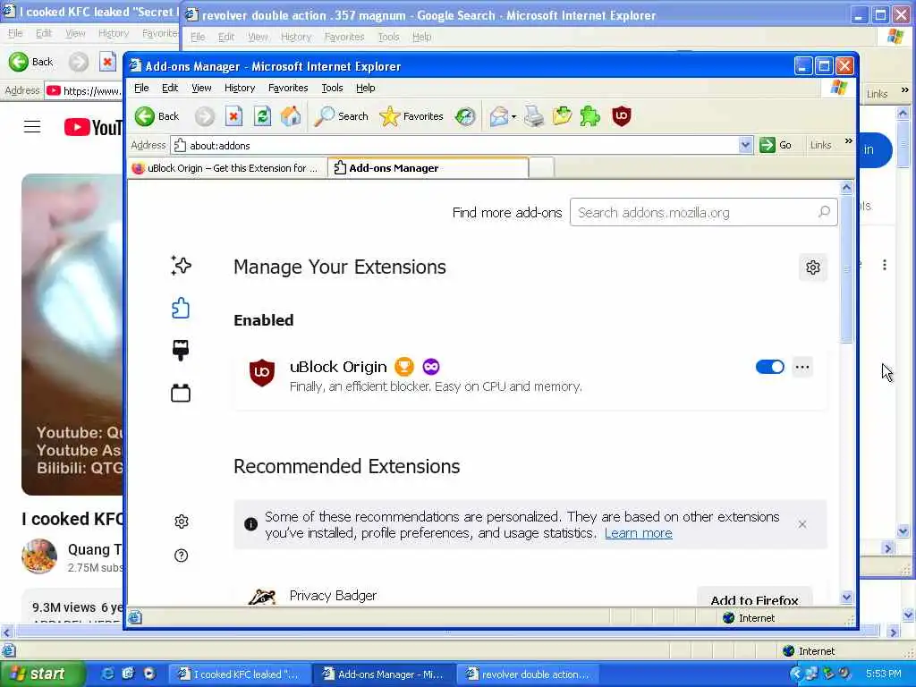Select Extensions puzzle sidebar icon

coord(181,308)
